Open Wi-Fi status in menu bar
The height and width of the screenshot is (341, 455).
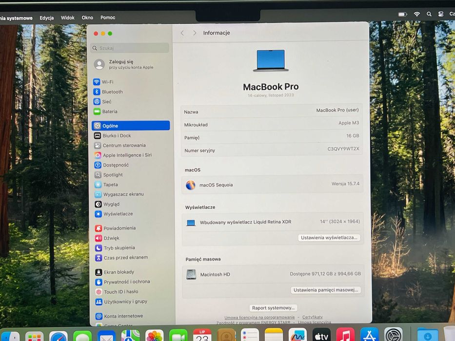pyautogui.click(x=416, y=14)
